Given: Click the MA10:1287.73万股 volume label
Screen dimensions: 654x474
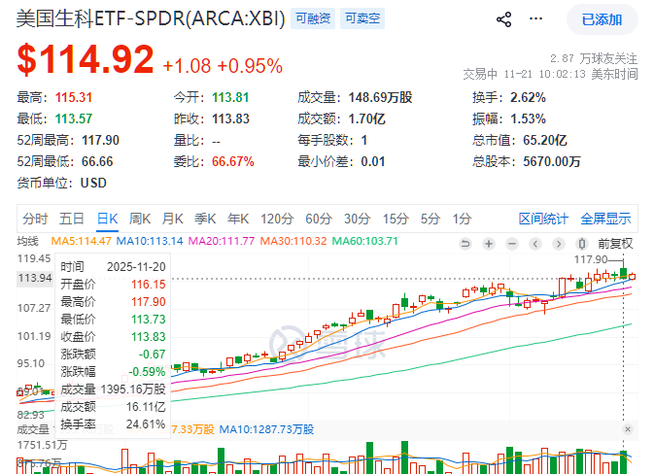Looking at the screenshot, I should (266, 429).
